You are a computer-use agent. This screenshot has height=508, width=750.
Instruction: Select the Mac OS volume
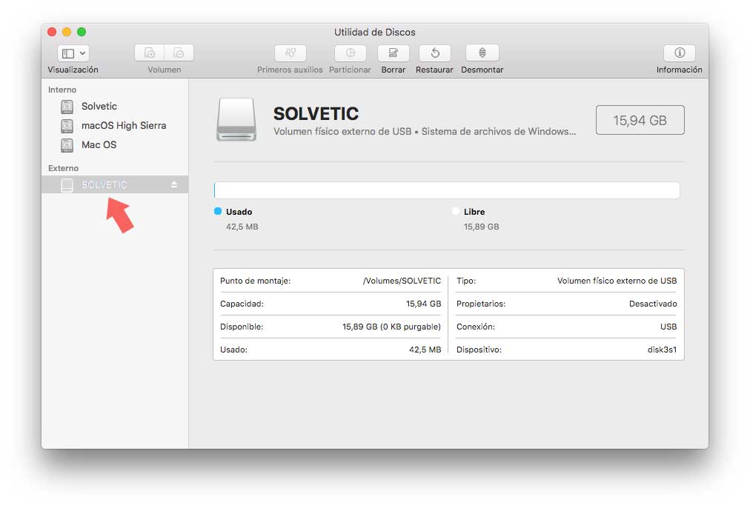(x=115, y=145)
